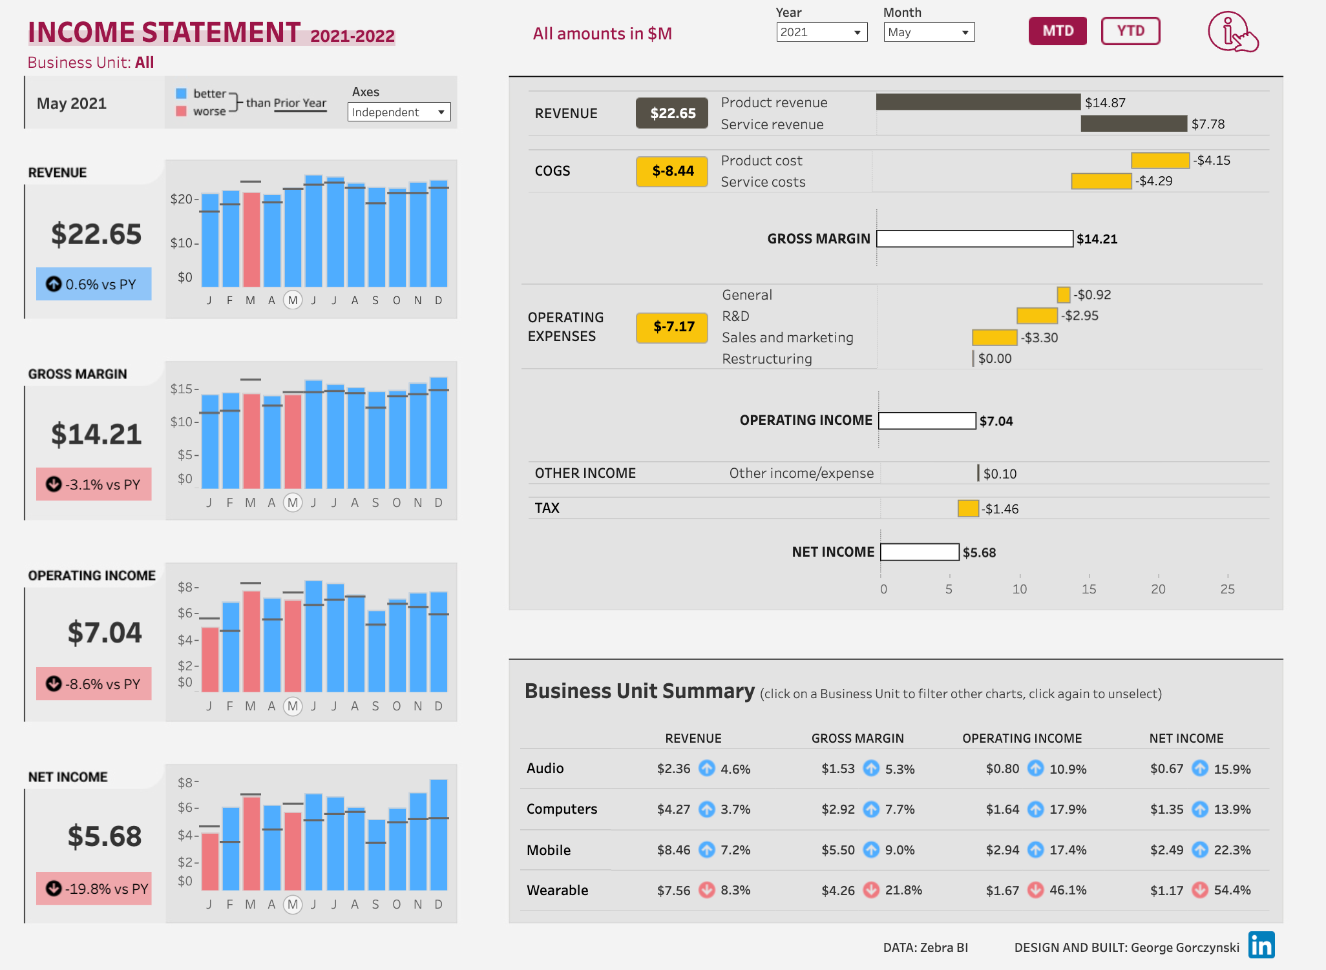Screen dimensions: 1326x970
Task: Click the red down arrow for Wearable revenue
Action: [x=707, y=890]
